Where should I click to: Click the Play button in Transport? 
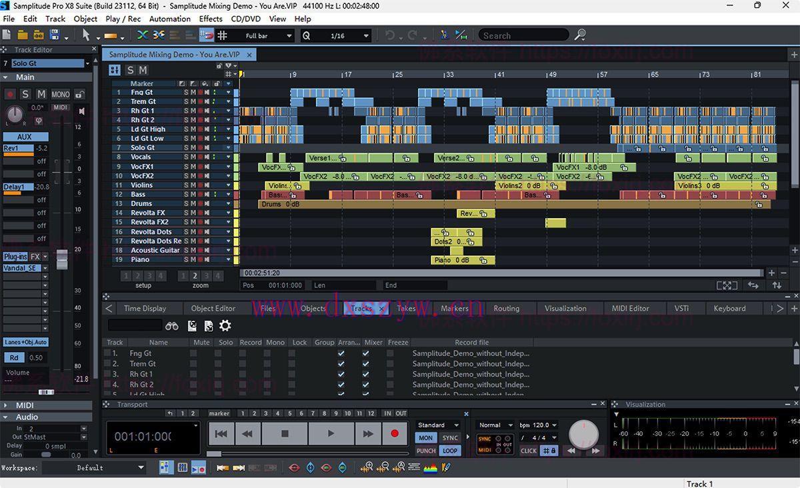331,433
